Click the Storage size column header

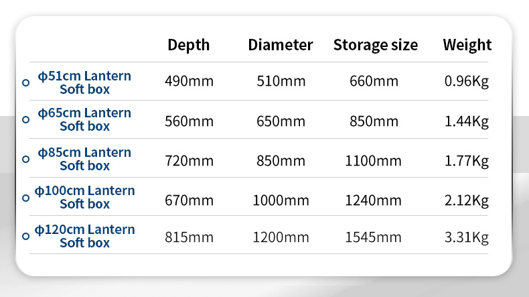tap(376, 45)
